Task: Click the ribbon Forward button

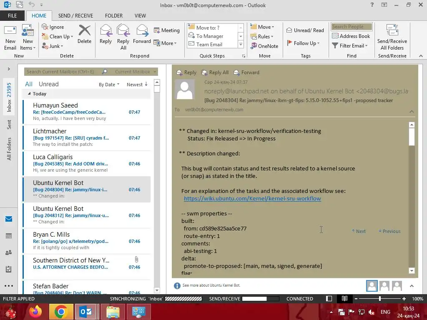Action: click(x=142, y=34)
